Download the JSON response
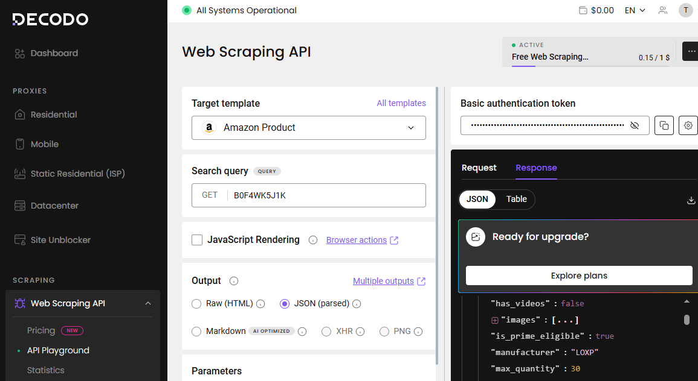This screenshot has width=698, height=381. (691, 200)
